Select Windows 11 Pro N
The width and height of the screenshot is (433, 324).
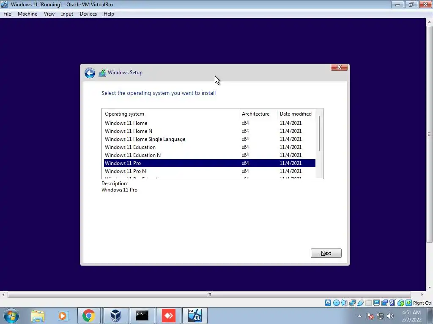(x=210, y=171)
